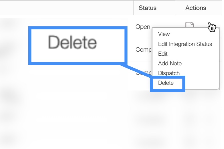Click Delete in the actions menu
The height and width of the screenshot is (149, 224).
(x=166, y=83)
